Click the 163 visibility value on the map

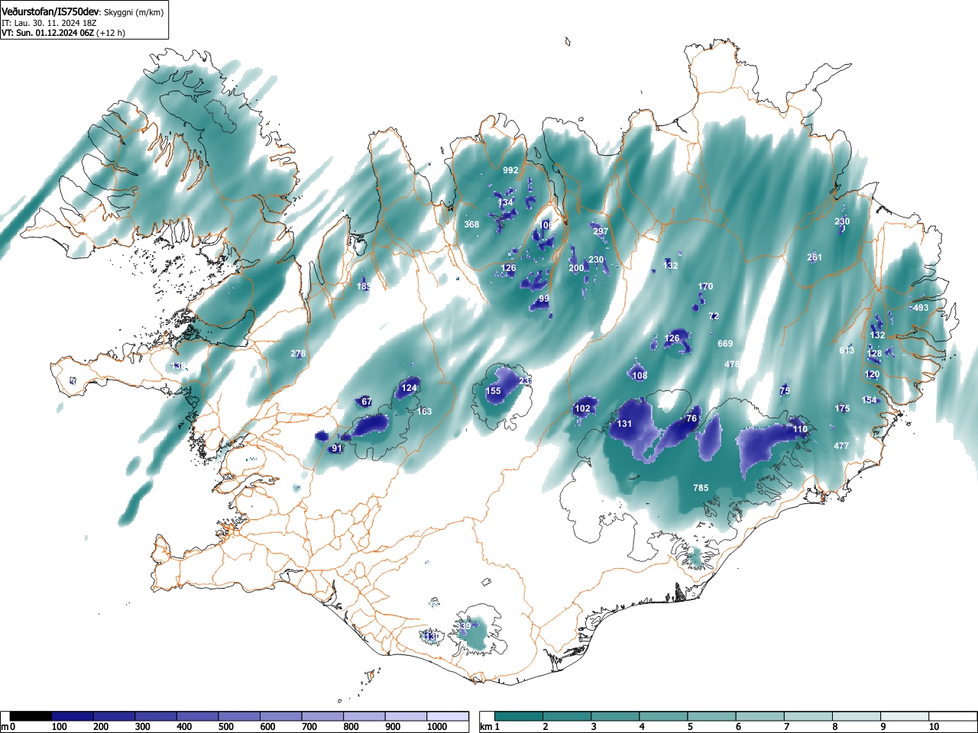coord(424,412)
